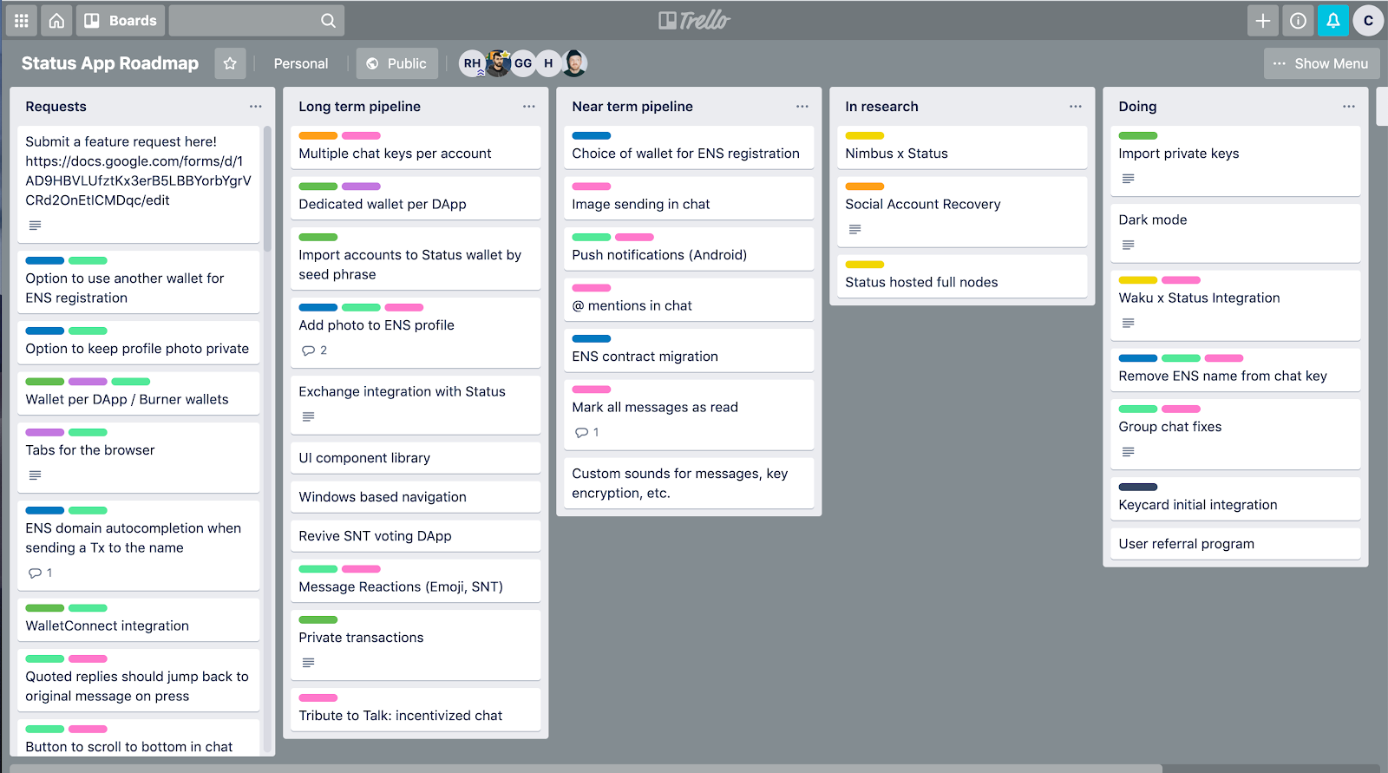The height and width of the screenshot is (773, 1388).
Task: Open the Boards menu button
Action: pyautogui.click(x=121, y=20)
